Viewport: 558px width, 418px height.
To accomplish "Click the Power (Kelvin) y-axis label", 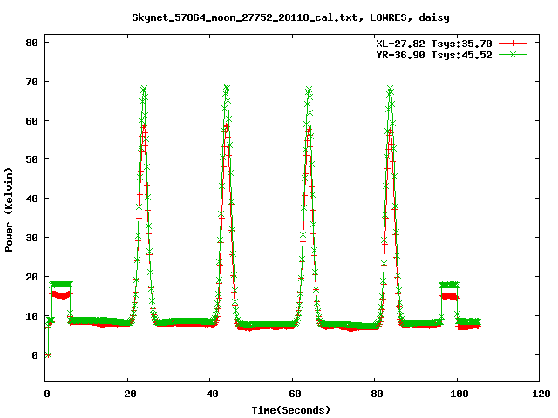I will [x=9, y=210].
